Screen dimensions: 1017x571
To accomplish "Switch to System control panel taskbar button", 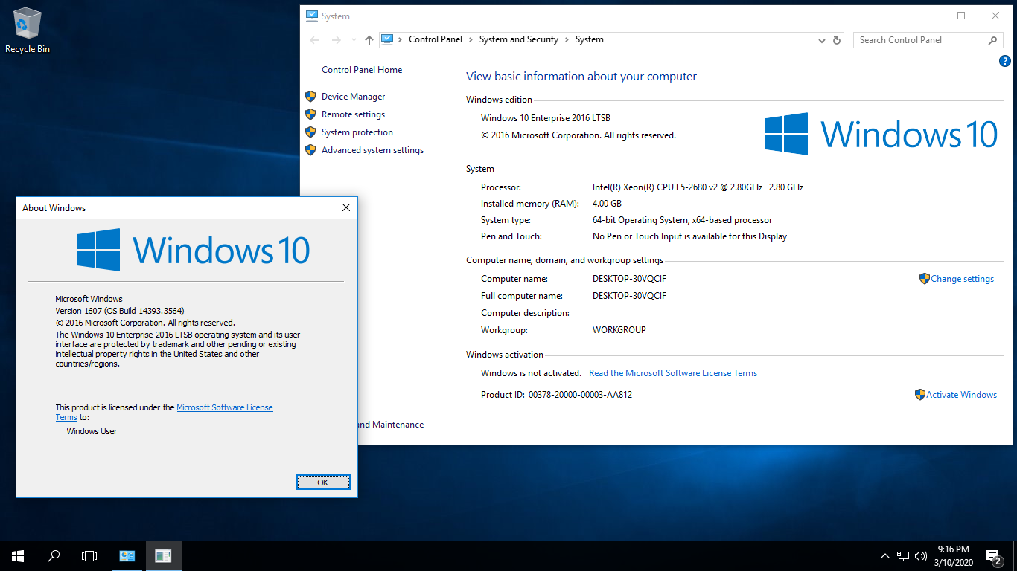I will pyautogui.click(x=127, y=556).
